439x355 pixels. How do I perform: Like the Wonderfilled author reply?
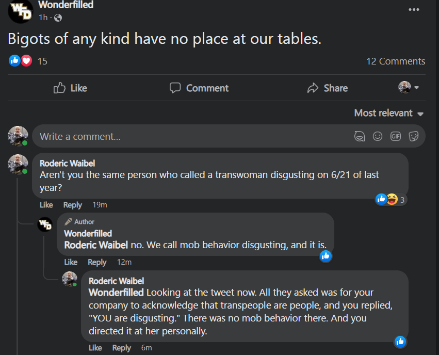pos(71,262)
